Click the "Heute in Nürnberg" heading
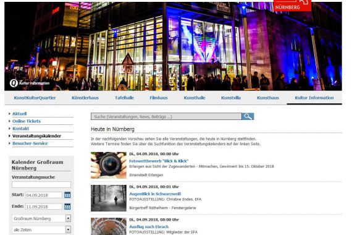This screenshot has height=235, width=352. (x=112, y=129)
